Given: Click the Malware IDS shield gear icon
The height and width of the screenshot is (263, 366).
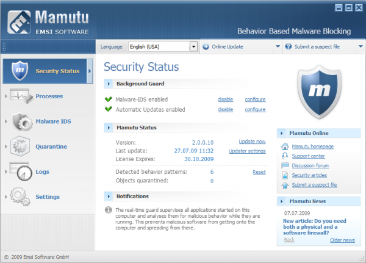Looking at the screenshot, I should click(22, 121).
